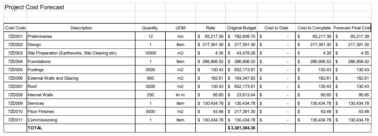Click the Cost to Complete header cell
378x136 pixels.
(x=314, y=28)
